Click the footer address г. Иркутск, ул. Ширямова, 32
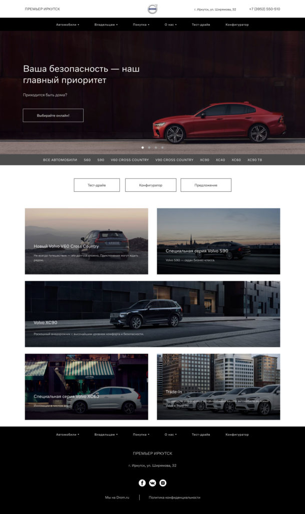 [x=152, y=465]
